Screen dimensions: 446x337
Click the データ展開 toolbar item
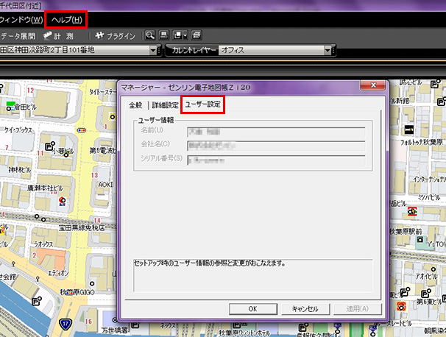coord(18,36)
